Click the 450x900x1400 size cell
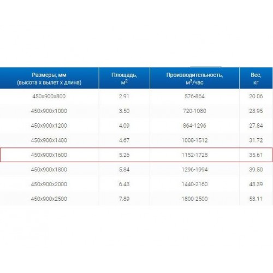Screen dimensions: 273x273 click(x=49, y=140)
